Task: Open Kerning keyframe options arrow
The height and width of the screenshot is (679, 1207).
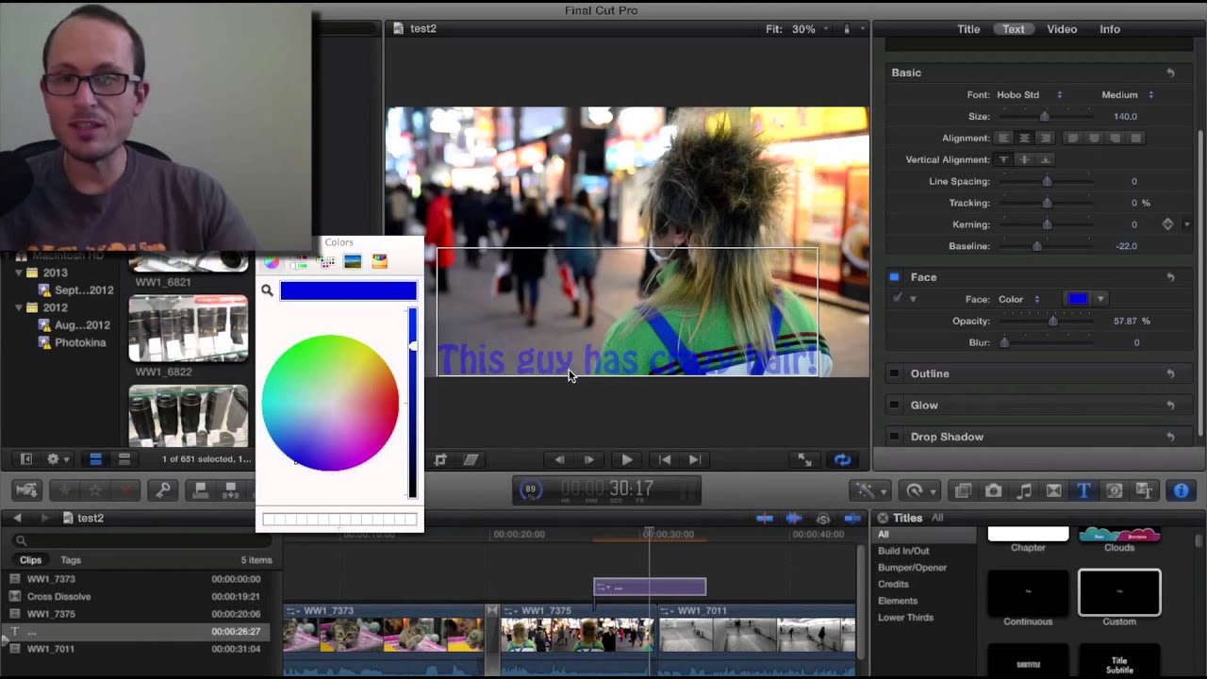Action: 1186,224
